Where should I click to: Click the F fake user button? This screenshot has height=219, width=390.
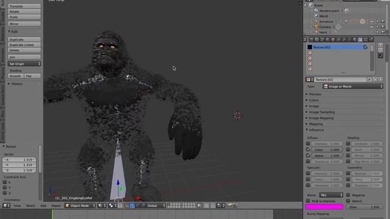tap(369, 80)
